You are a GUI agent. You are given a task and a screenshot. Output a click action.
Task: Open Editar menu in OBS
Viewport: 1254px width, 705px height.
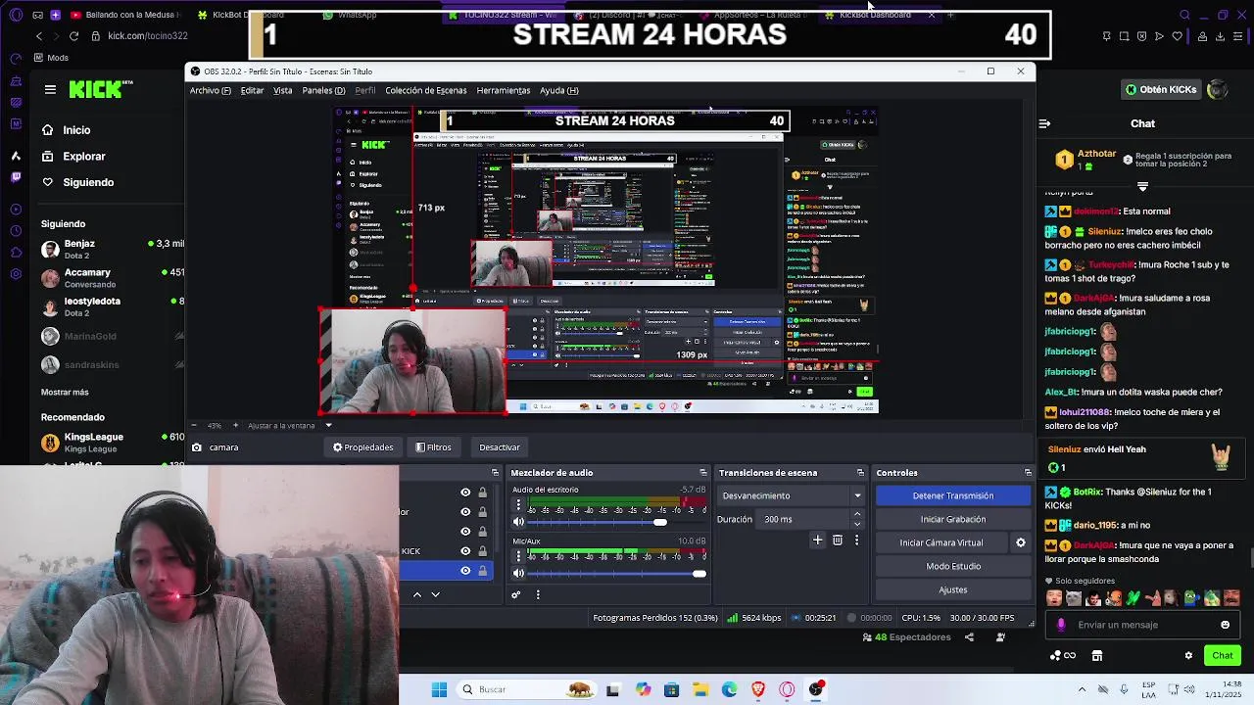tap(252, 90)
